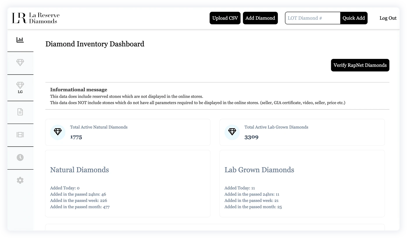Click the Lab Grown Diamonds card heading
This screenshot has width=407, height=238.
259,170
